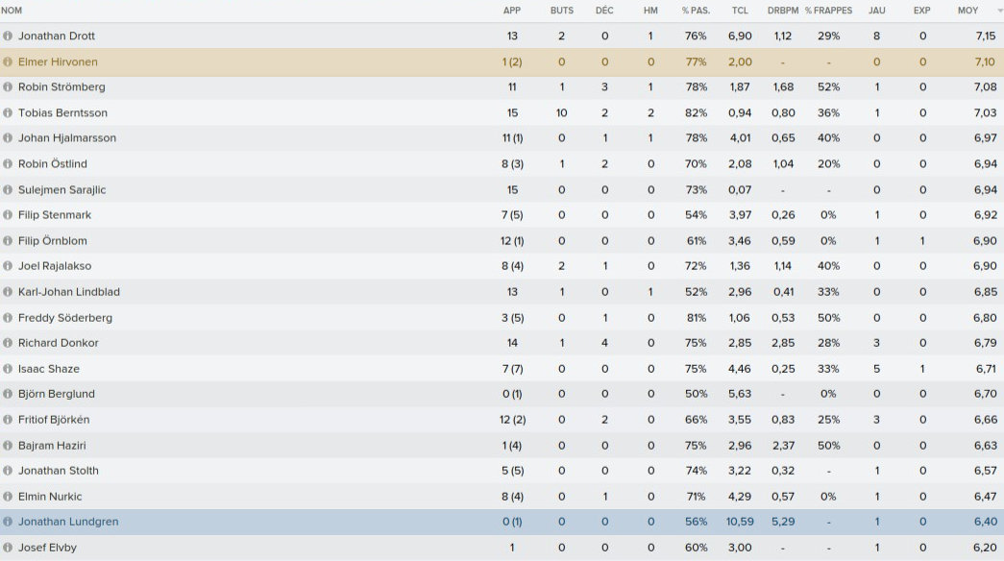
Task: Open Robin Strömberg player profile
Action: 61,87
